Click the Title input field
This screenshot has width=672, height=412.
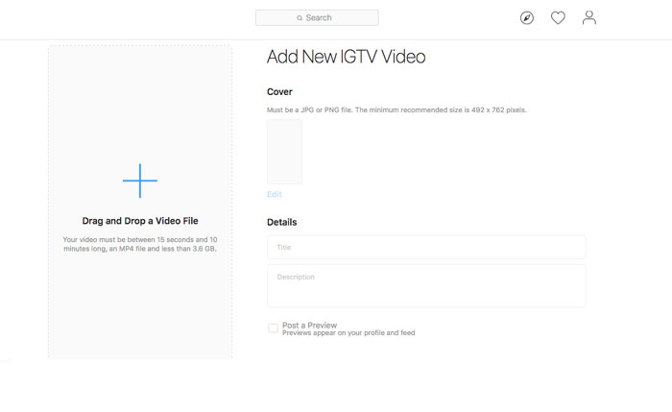pyautogui.click(x=426, y=248)
